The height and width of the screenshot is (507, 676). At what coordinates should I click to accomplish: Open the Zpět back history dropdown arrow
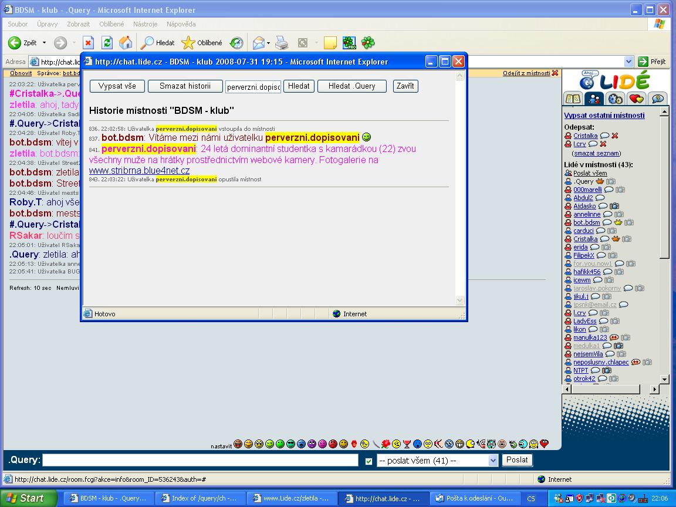(44, 43)
